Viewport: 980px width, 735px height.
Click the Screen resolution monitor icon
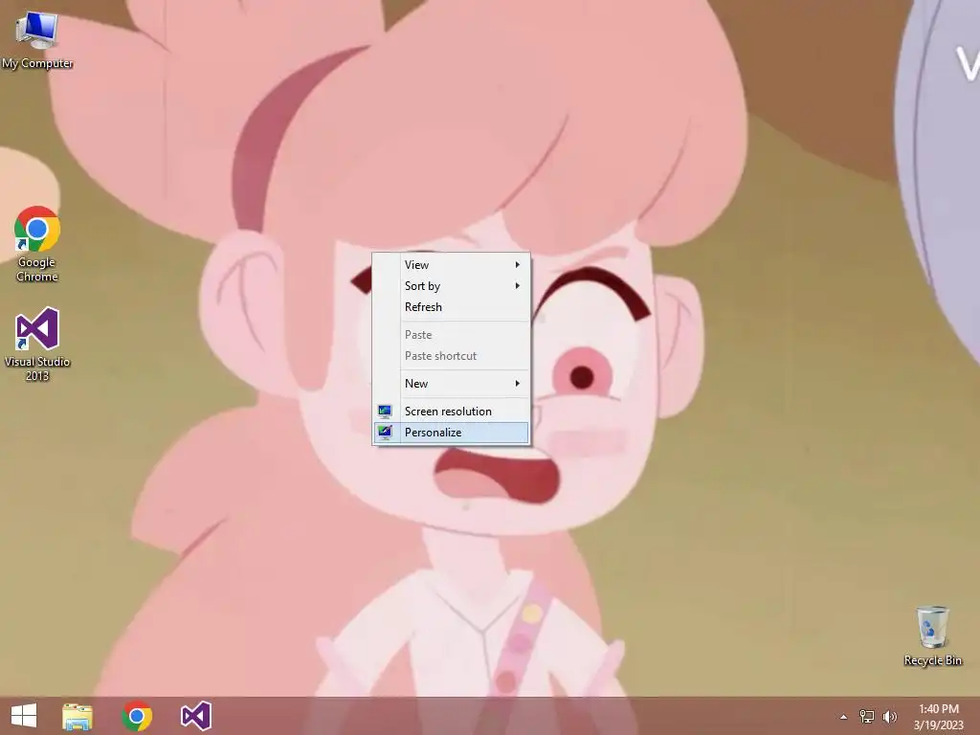tap(385, 412)
